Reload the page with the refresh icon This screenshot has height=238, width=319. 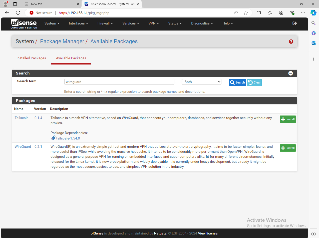pyautogui.click(x=18, y=13)
